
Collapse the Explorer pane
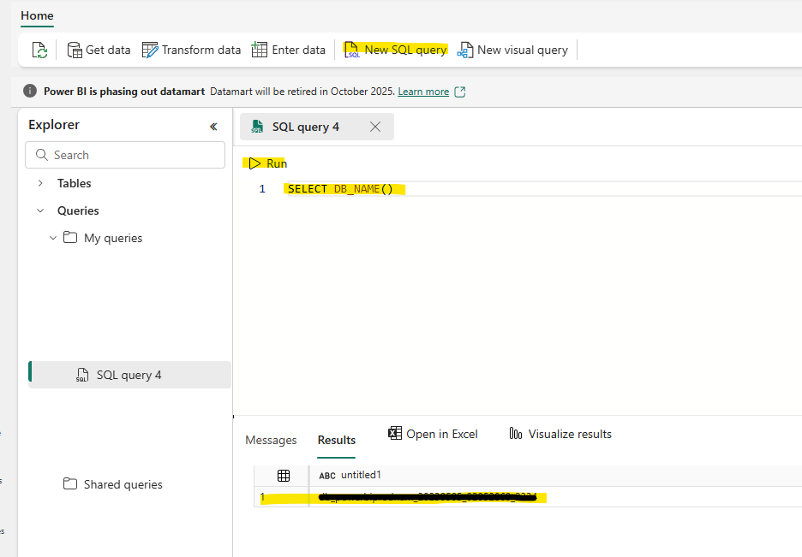click(213, 126)
